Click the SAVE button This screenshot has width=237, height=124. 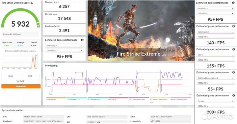(x=30, y=76)
